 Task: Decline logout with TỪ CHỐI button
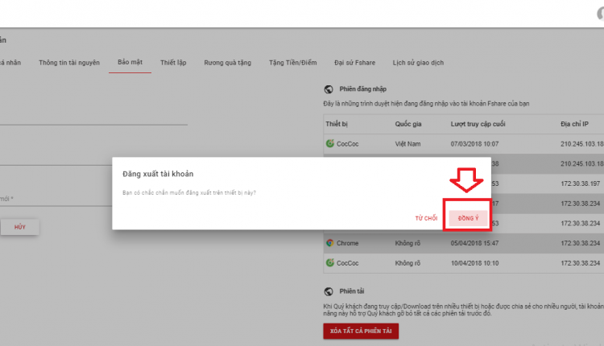pos(426,218)
